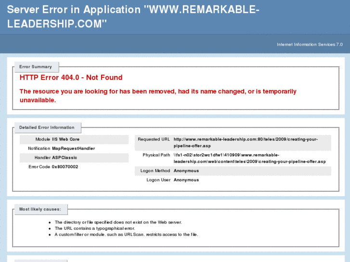Click the "Physical Path" field label
This screenshot has width=350, height=262.
(156, 155)
